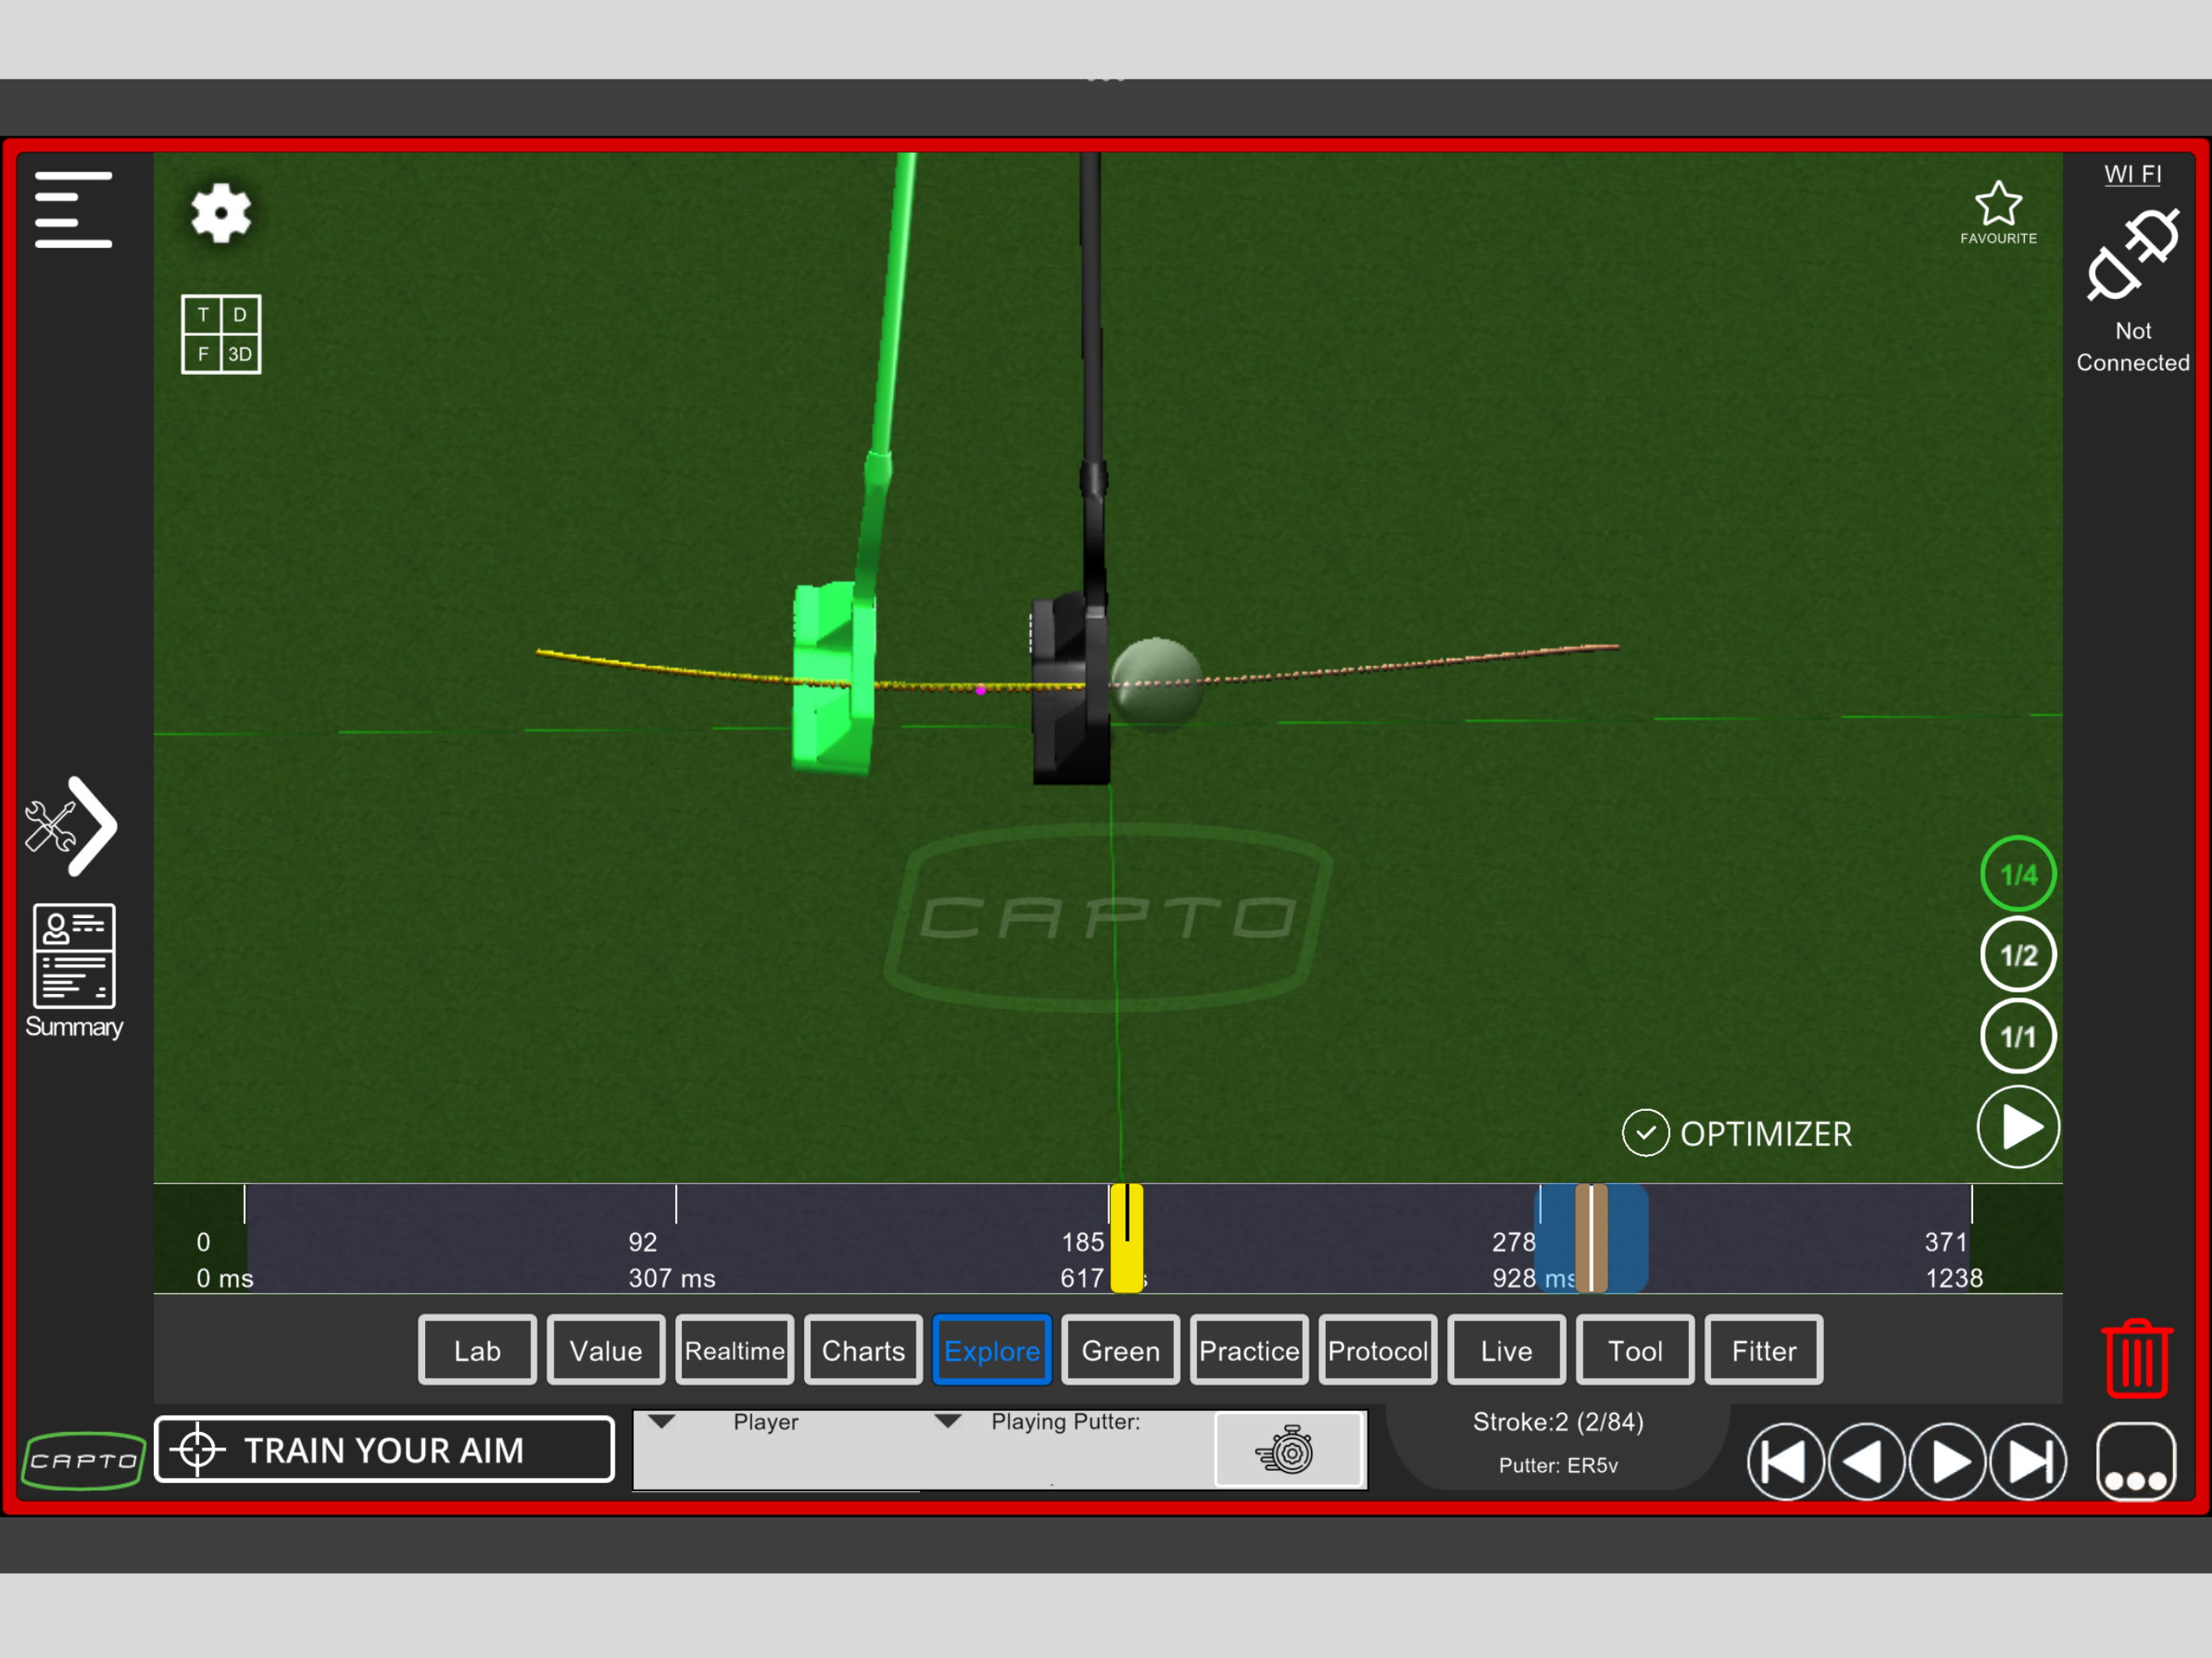Go to next stroke
2212x1658 pixels.
coord(1947,1462)
